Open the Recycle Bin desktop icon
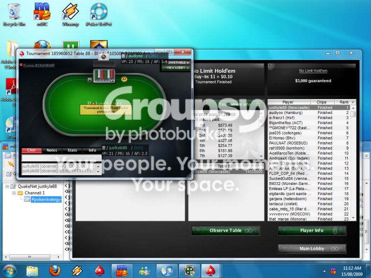Image resolution: width=371 pixels, height=278 pixels. pos(14,15)
